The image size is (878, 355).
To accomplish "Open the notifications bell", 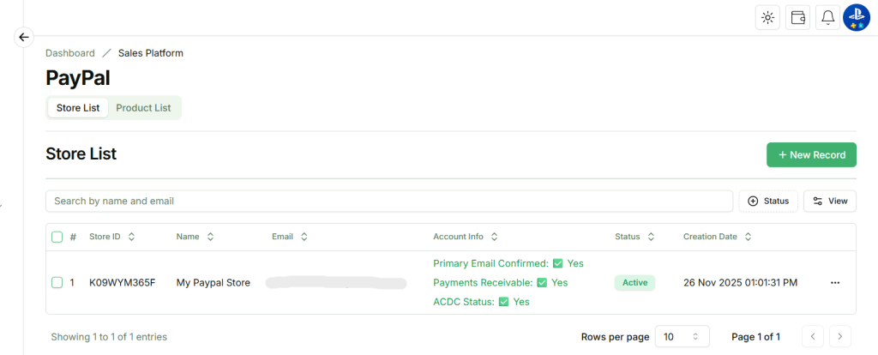I will [x=827, y=17].
